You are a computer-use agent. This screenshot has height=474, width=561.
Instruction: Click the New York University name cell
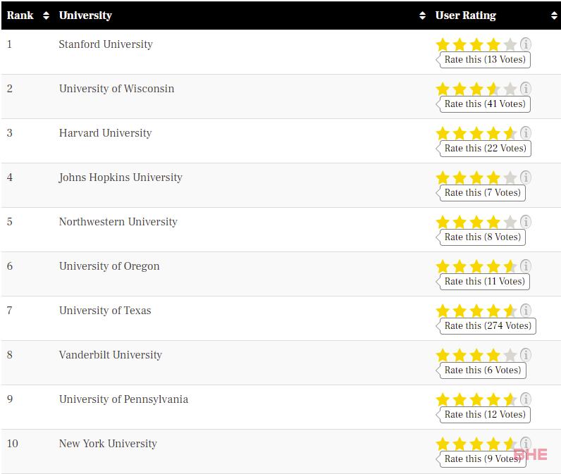(108, 444)
